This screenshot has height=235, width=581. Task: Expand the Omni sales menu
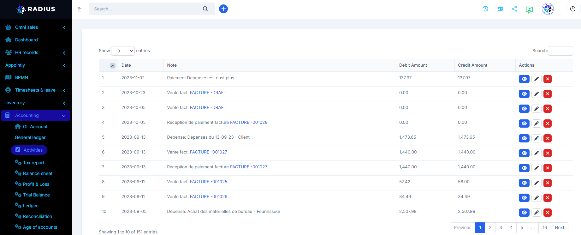(36, 27)
